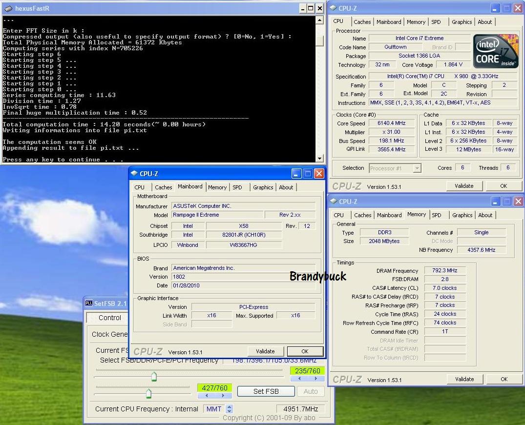Open About tab in top CPU-Z window
This screenshot has height=425, width=525.
[x=485, y=22]
